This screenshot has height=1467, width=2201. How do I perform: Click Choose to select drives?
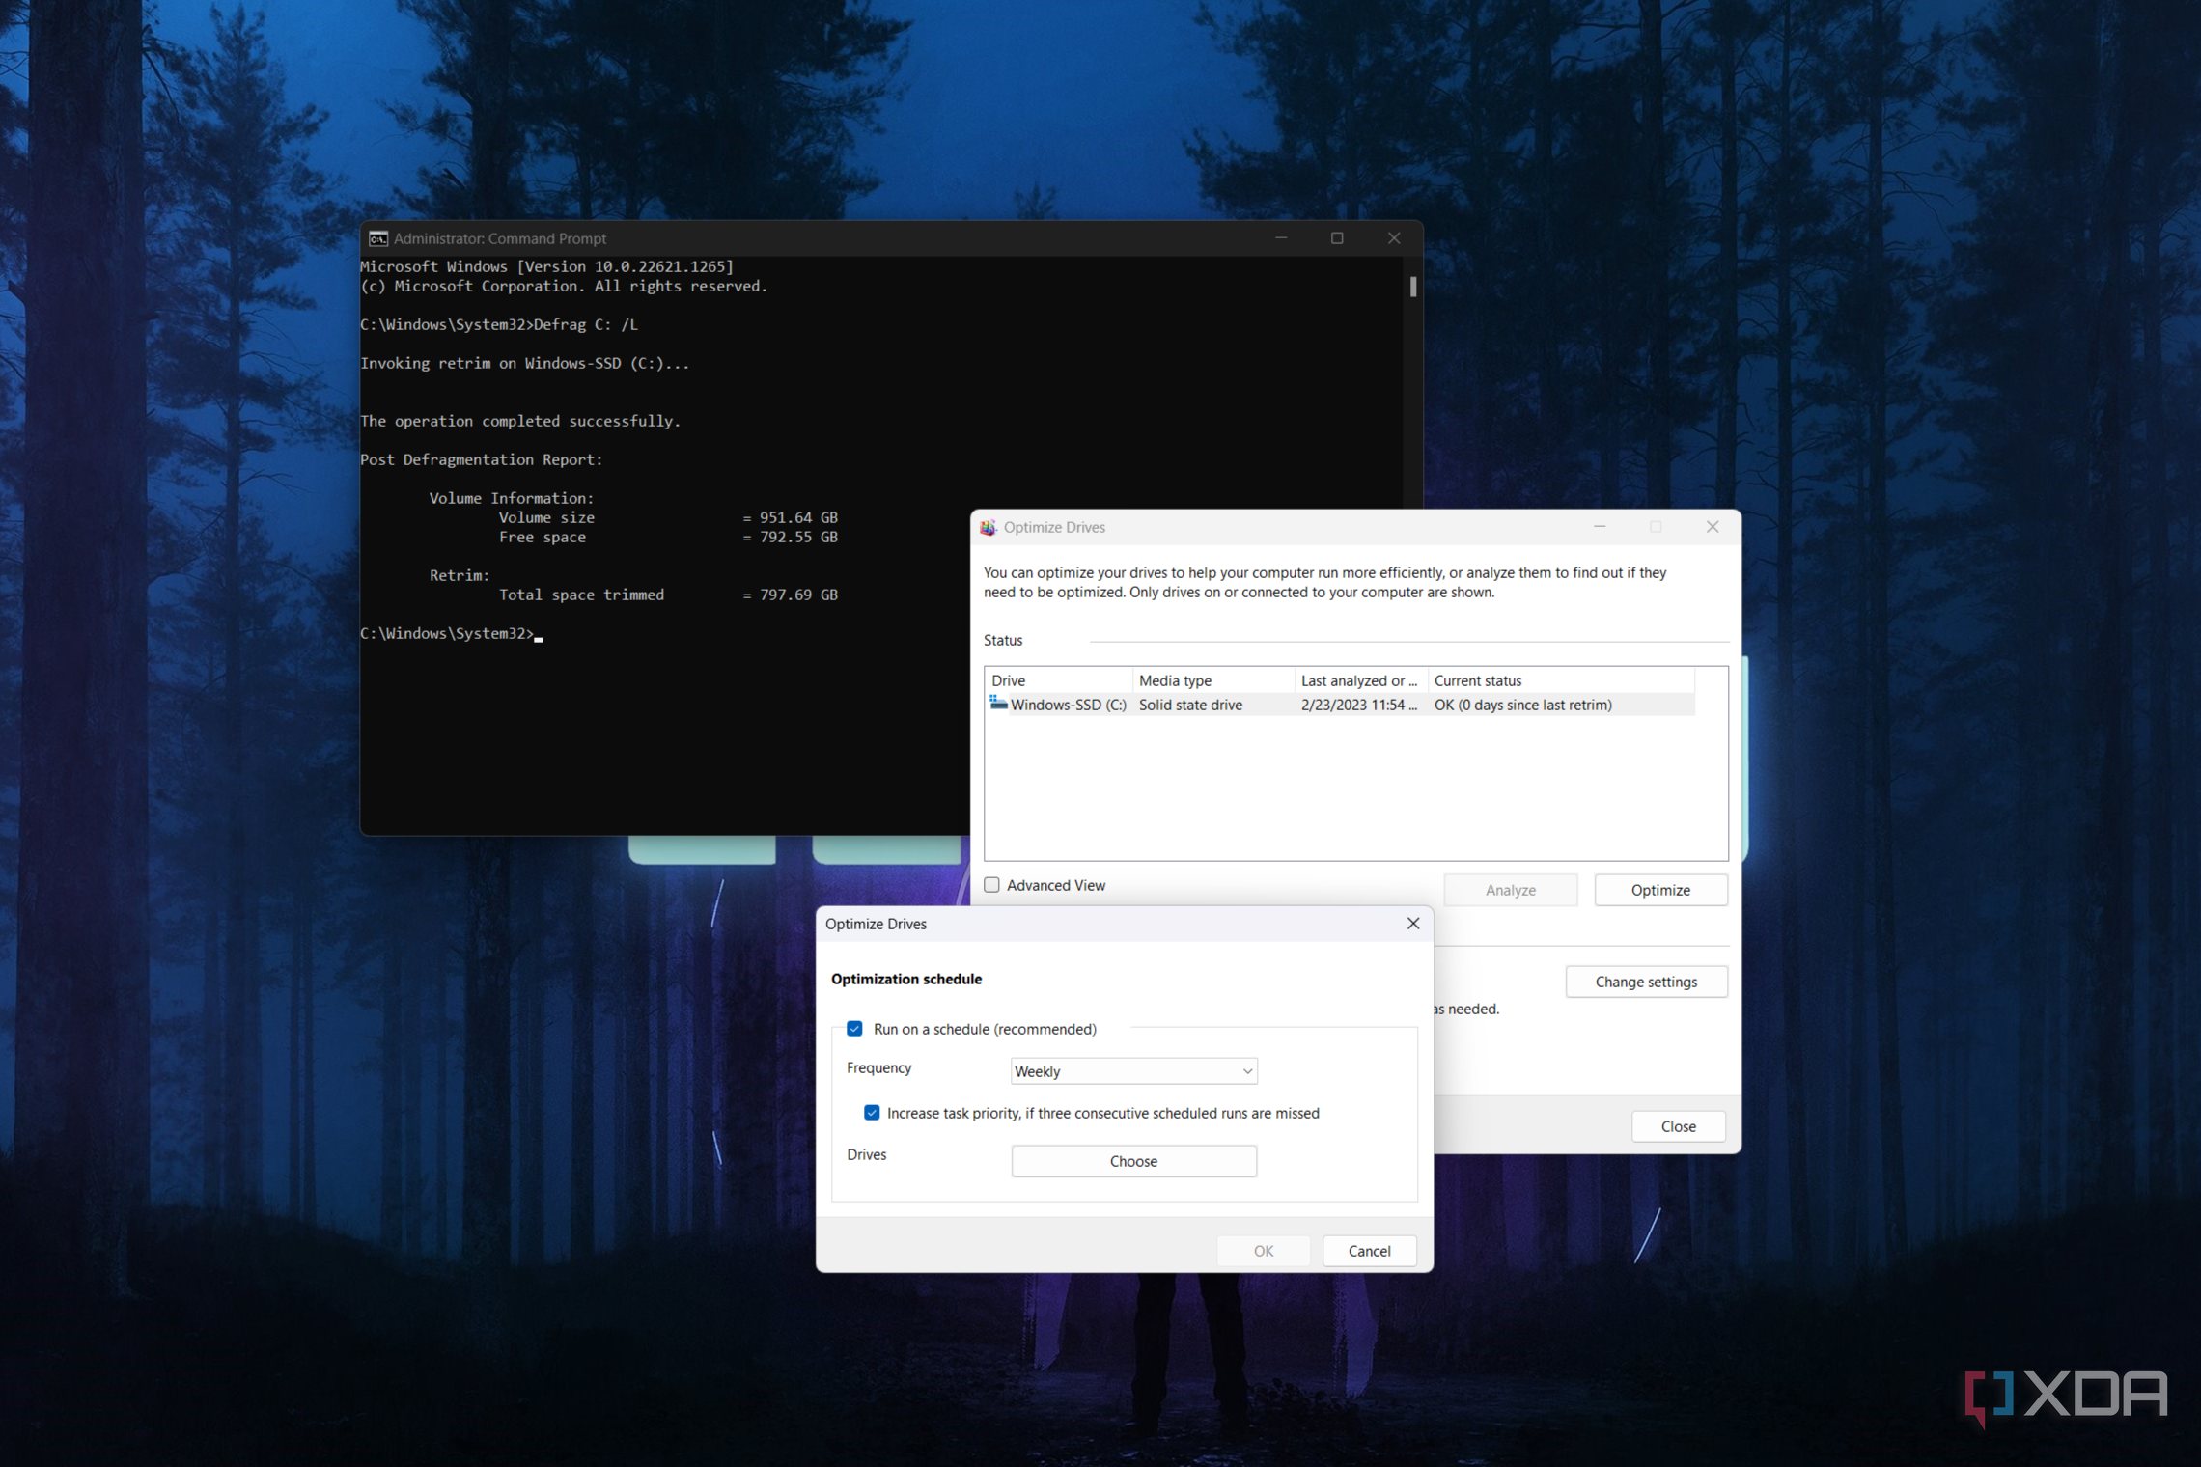tap(1133, 1161)
